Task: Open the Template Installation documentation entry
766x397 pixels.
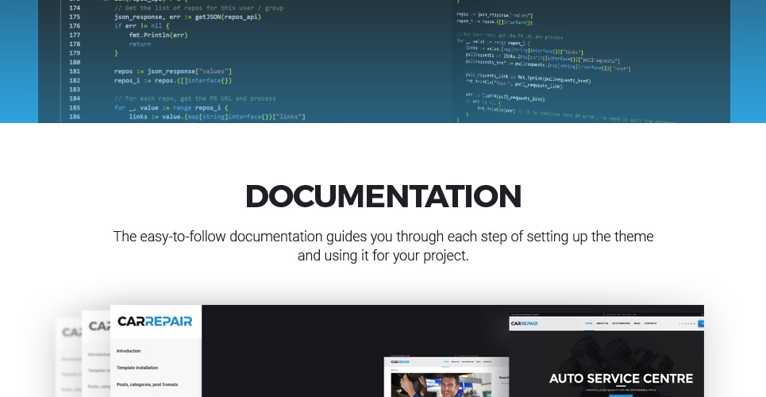Action: click(137, 368)
